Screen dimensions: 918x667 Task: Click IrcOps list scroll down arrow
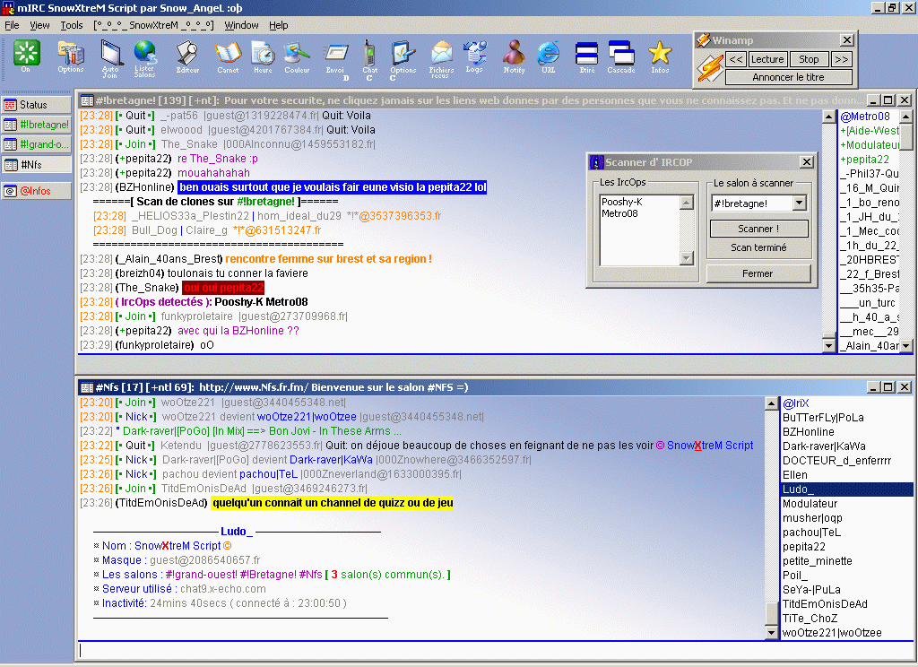point(686,257)
